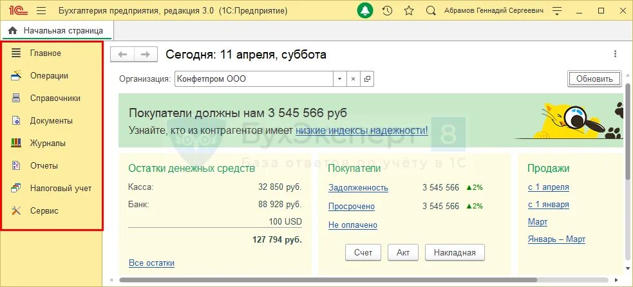Open sales с 1 апреля link
Screen dimensions: 633x287
(x=549, y=187)
